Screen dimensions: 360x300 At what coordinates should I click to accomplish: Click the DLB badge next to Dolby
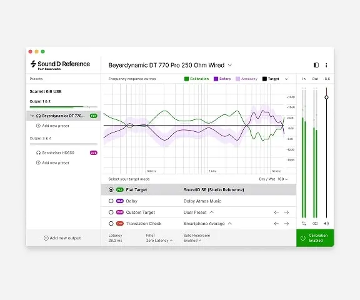pyautogui.click(x=120, y=201)
